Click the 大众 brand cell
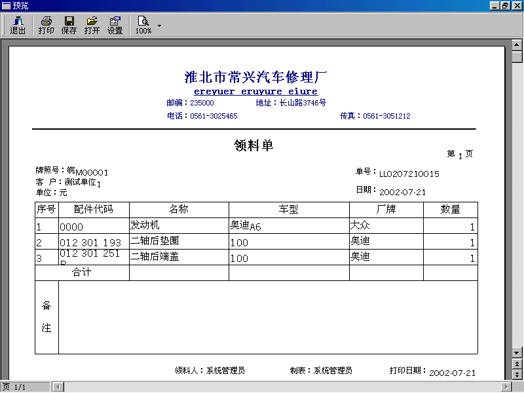This screenshot has width=524, height=393. click(x=386, y=226)
